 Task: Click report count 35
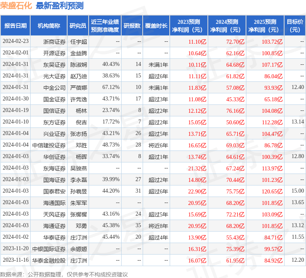click(138, 225)
